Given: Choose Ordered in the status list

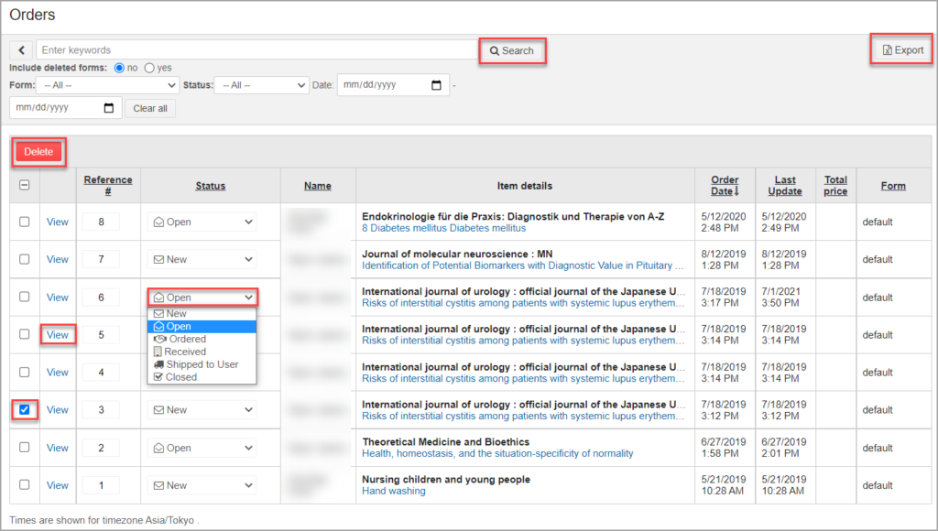Looking at the screenshot, I should (x=202, y=339).
